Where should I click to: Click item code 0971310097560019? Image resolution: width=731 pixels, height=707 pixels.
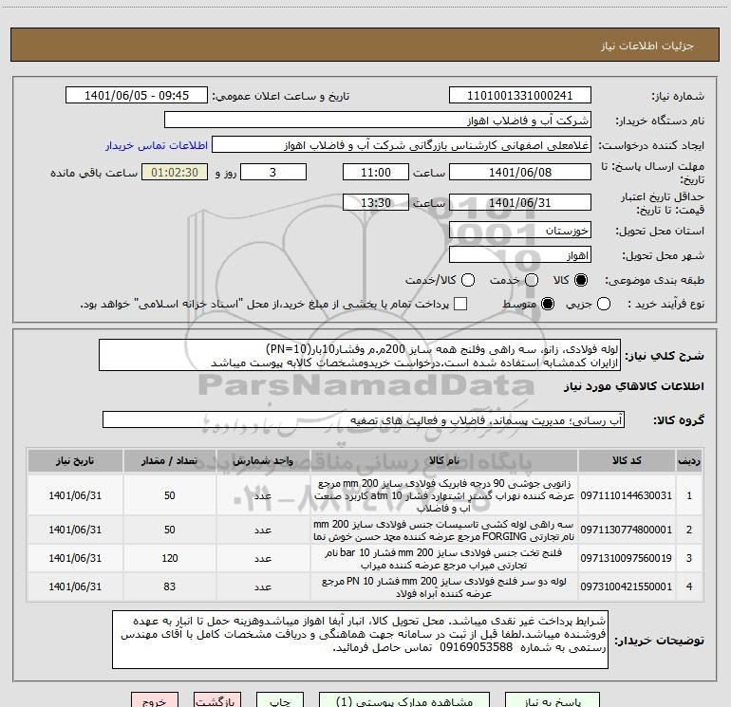click(x=627, y=558)
